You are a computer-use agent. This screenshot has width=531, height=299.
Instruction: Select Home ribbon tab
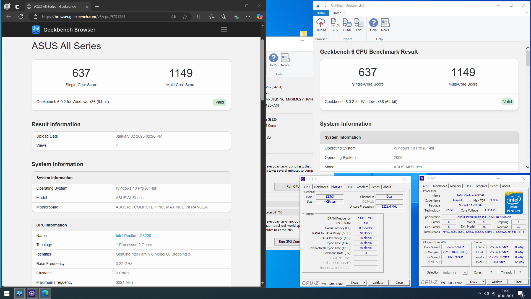coord(337,13)
